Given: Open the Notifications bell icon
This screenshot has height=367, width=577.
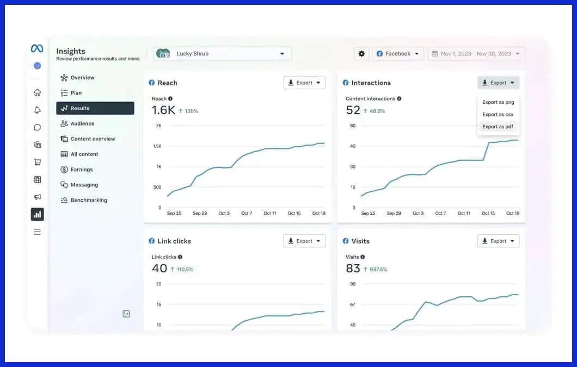Looking at the screenshot, I should [37, 110].
